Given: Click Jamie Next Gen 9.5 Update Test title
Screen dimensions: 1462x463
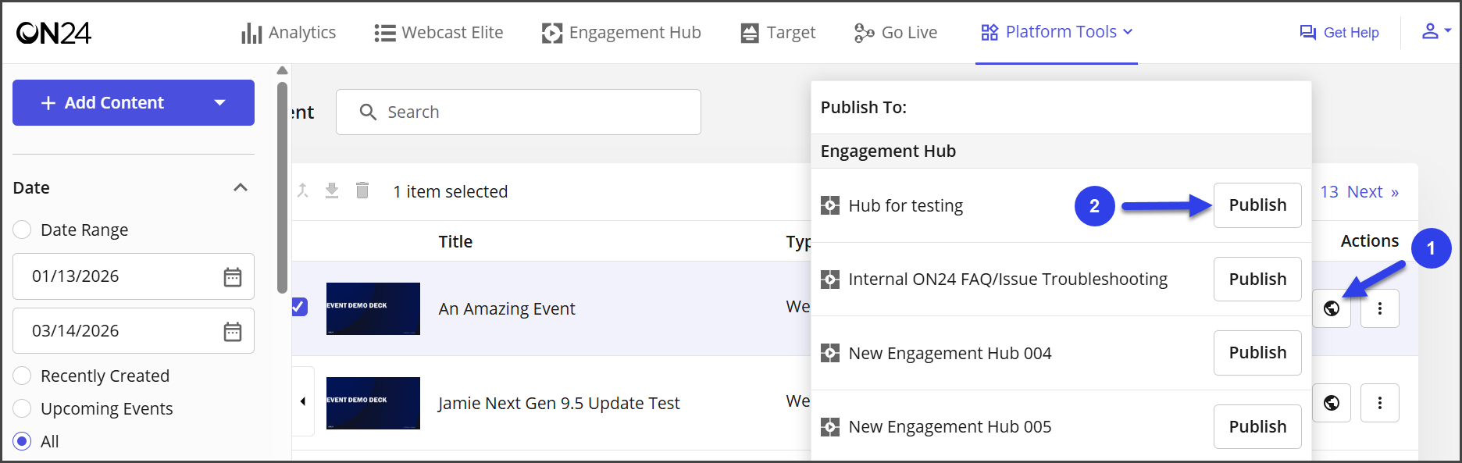Looking at the screenshot, I should 559,403.
